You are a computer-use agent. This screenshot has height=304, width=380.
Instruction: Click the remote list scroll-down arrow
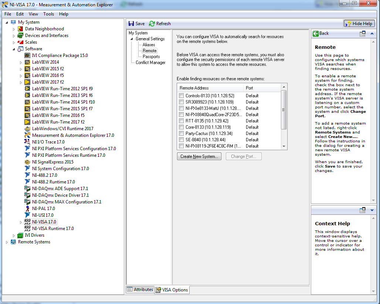click(284, 146)
